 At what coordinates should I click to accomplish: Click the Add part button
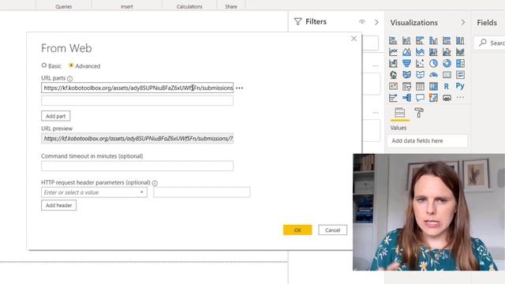56,116
